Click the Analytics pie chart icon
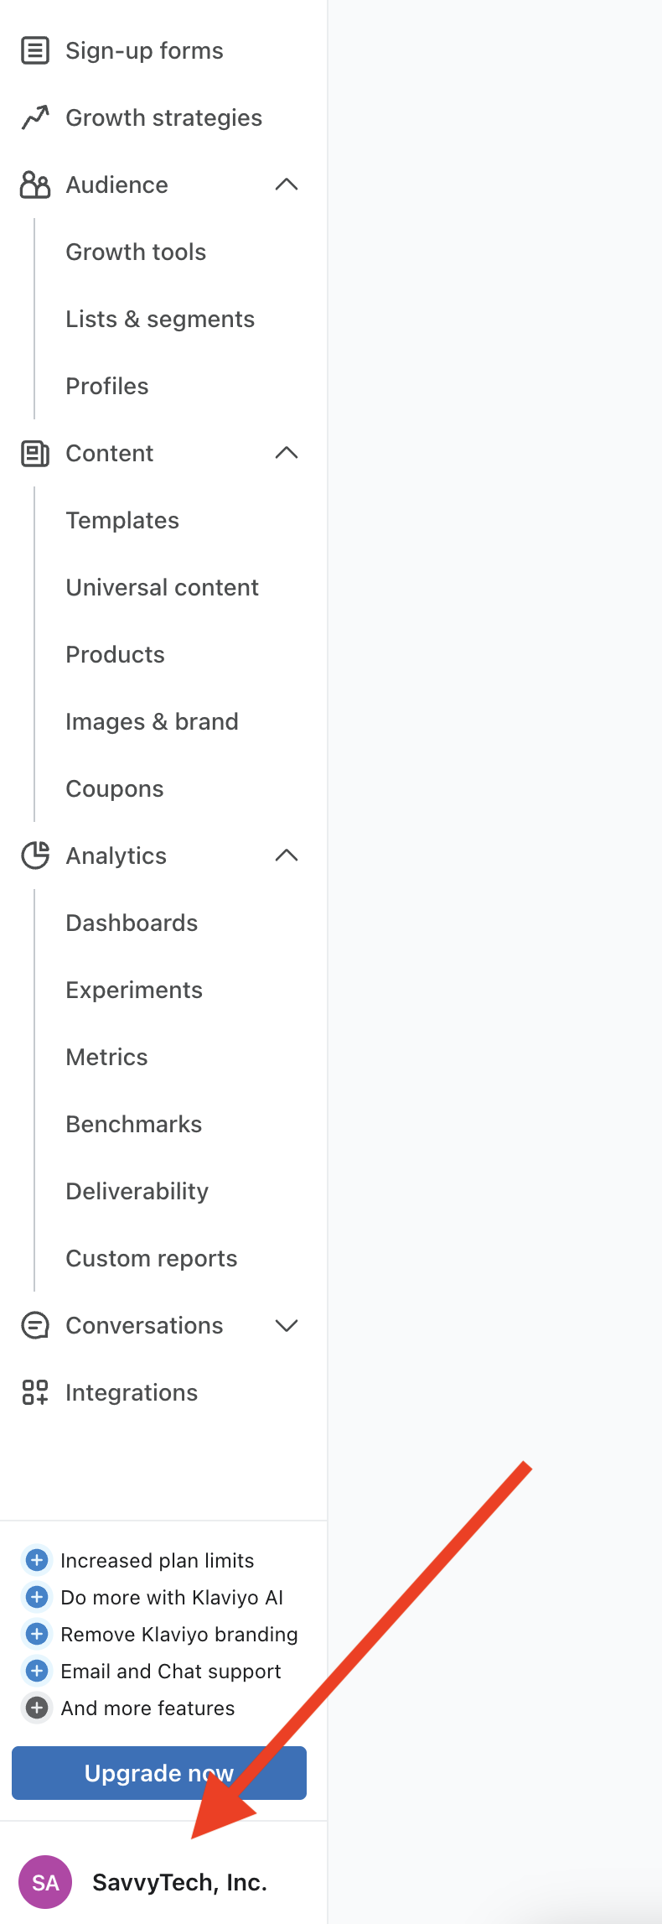 click(x=34, y=855)
